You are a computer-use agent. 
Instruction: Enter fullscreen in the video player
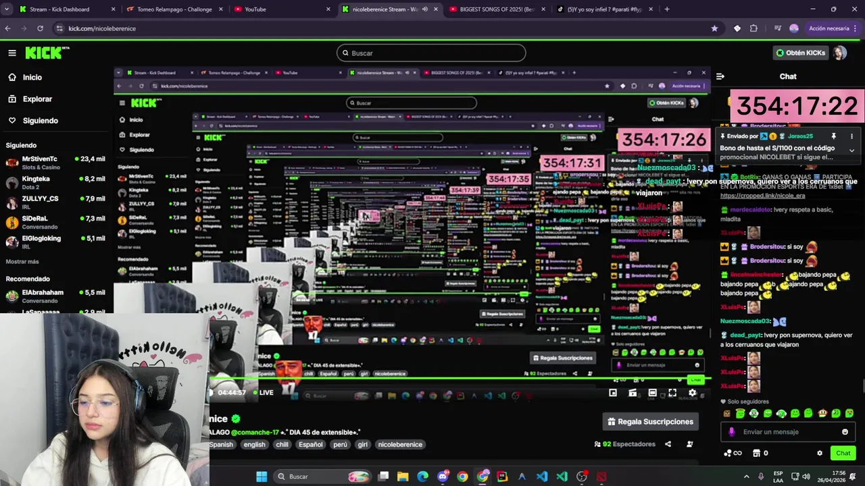coord(672,392)
